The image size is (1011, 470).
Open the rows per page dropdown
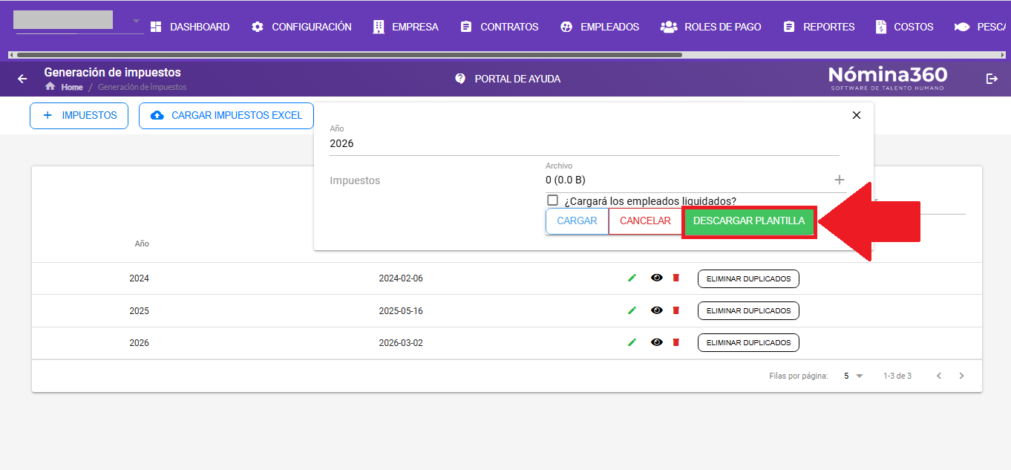(x=854, y=376)
